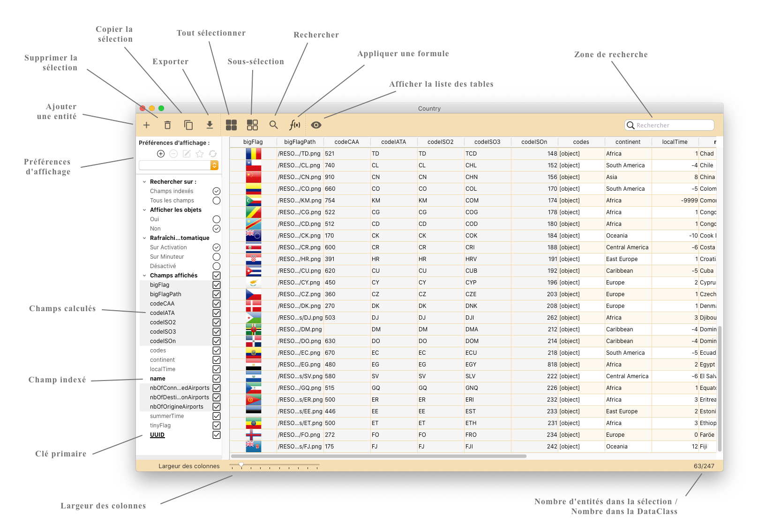Apply a formula with the f(x) icon

(295, 125)
